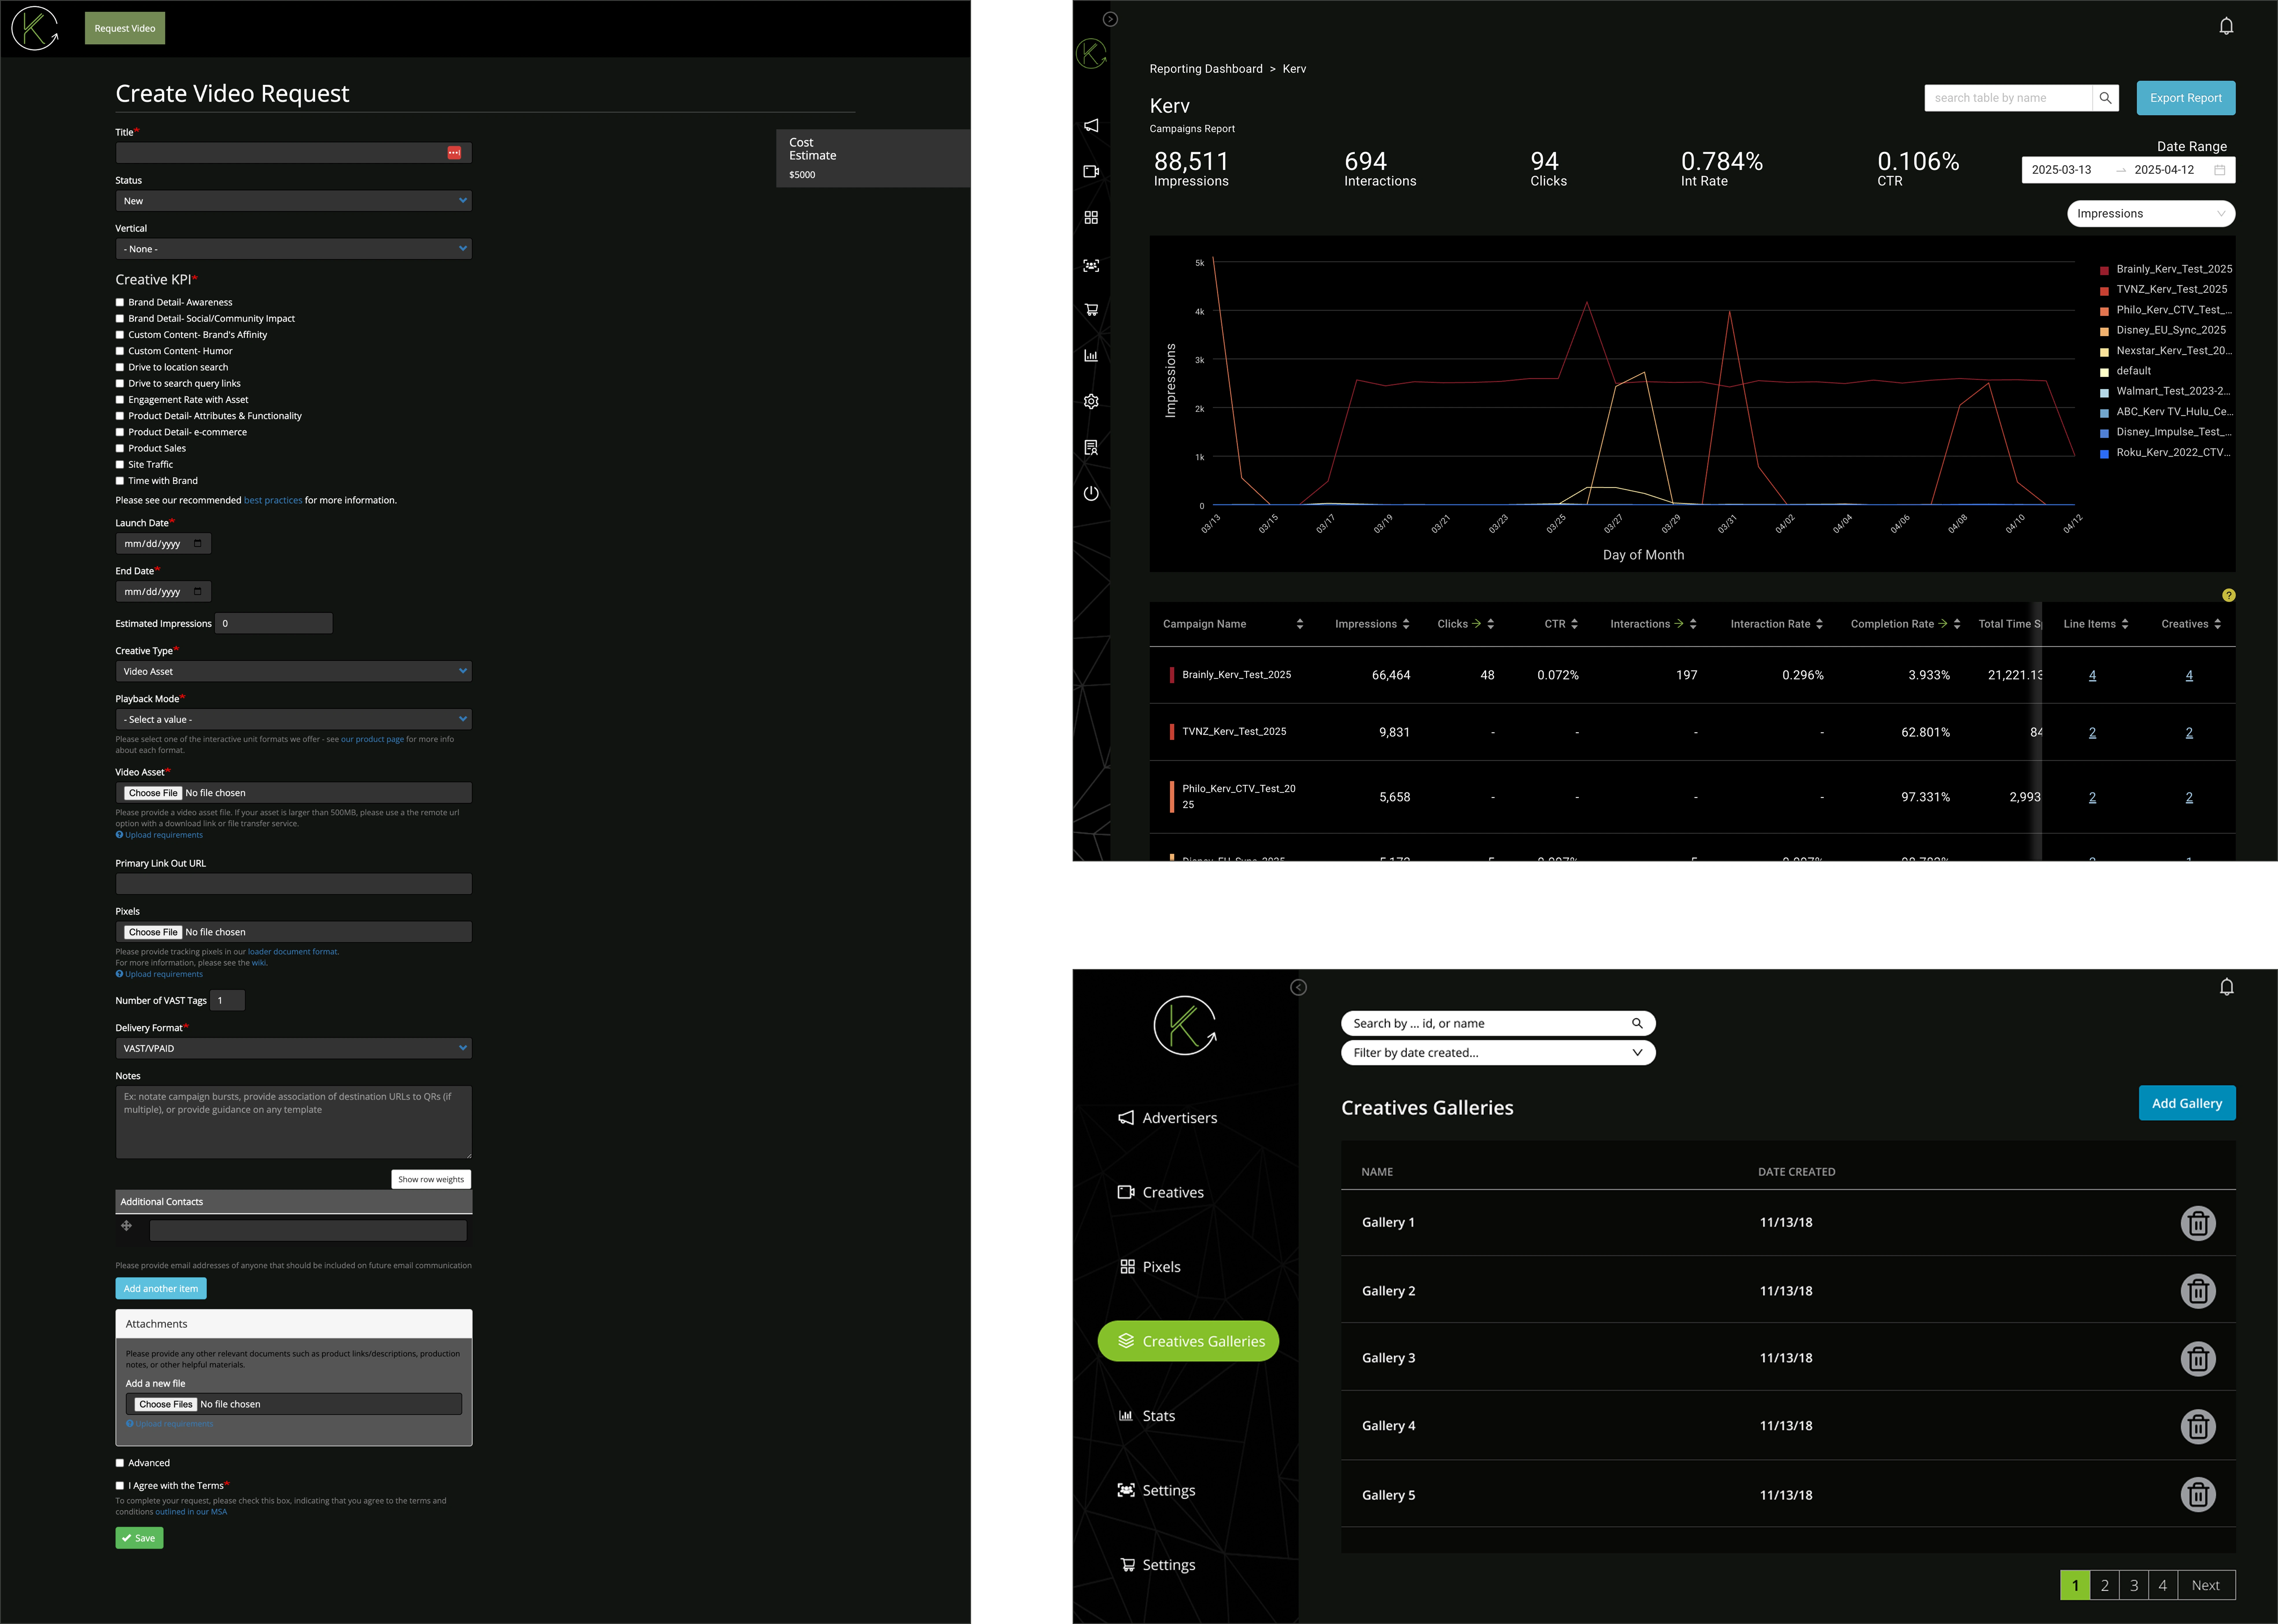The height and width of the screenshot is (1624, 2278).
Task: Select the highlighted Creatives Galleries menu item
Action: (x=1189, y=1341)
